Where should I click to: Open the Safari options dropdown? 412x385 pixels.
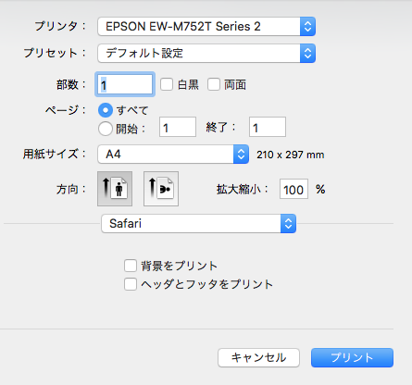tap(199, 224)
